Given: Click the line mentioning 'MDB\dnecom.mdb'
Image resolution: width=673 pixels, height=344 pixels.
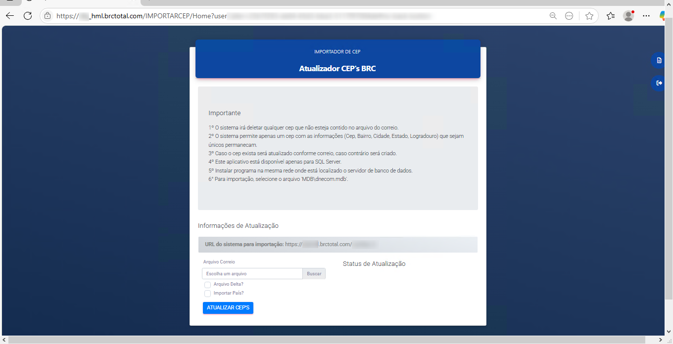Looking at the screenshot, I should click(279, 179).
